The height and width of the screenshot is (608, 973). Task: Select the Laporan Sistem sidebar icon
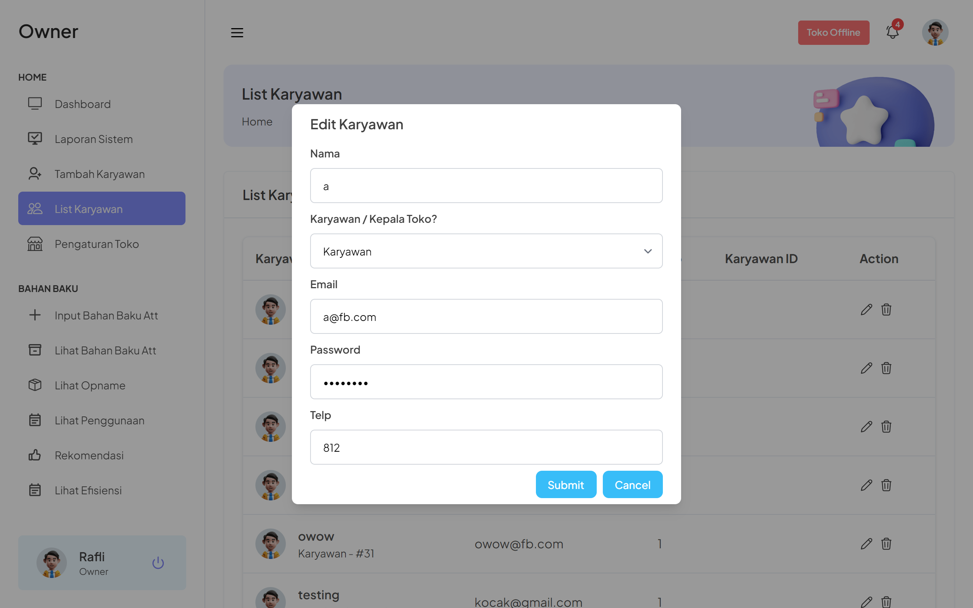(35, 138)
